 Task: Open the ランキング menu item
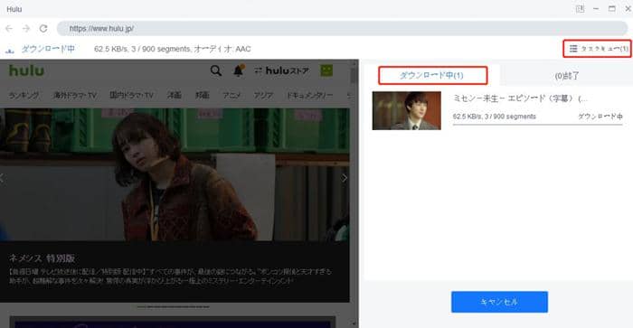click(x=24, y=96)
